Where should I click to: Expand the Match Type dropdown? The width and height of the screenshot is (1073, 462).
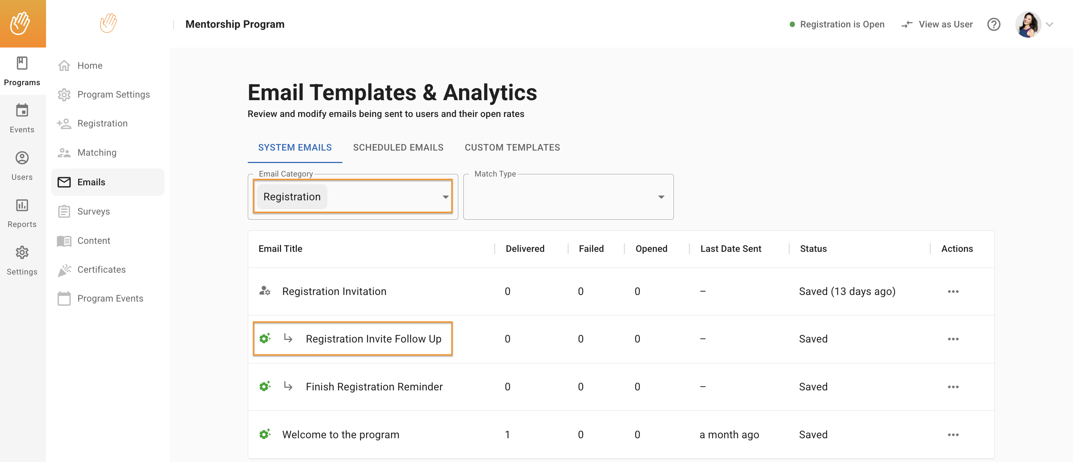(661, 197)
